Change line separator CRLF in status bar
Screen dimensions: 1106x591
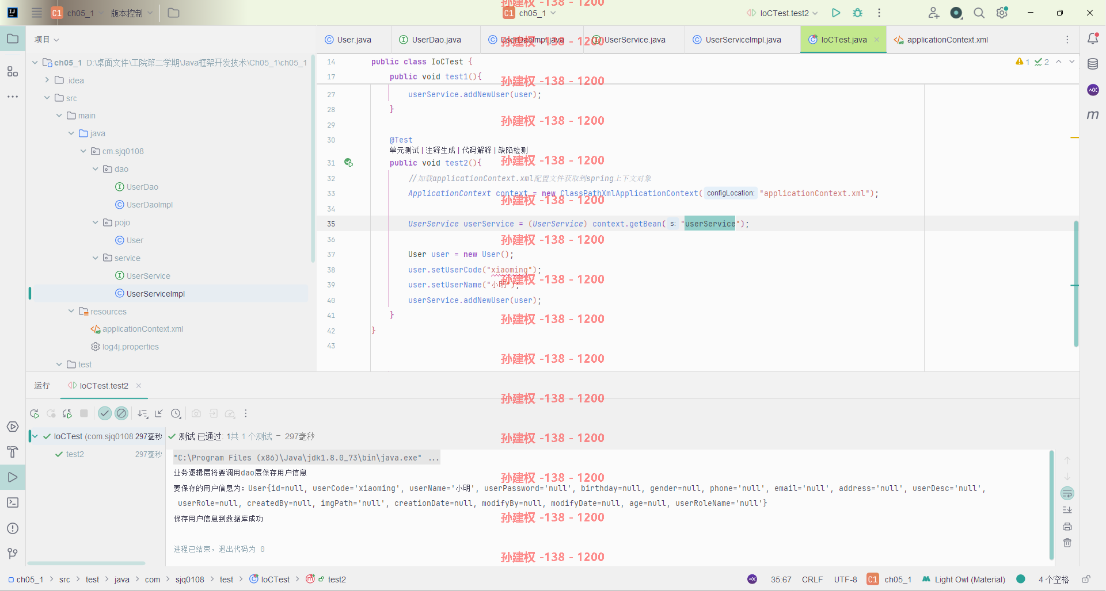812,580
